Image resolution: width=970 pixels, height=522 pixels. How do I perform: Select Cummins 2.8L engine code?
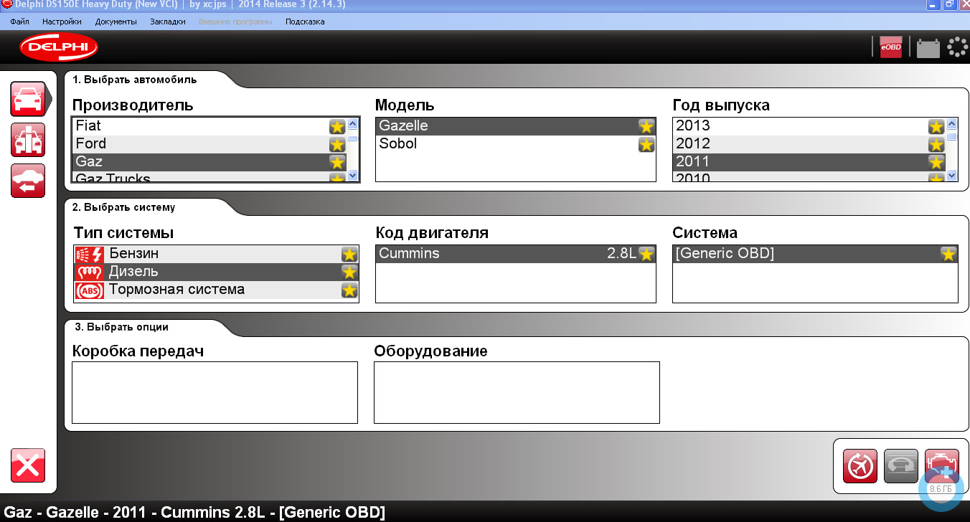click(516, 254)
